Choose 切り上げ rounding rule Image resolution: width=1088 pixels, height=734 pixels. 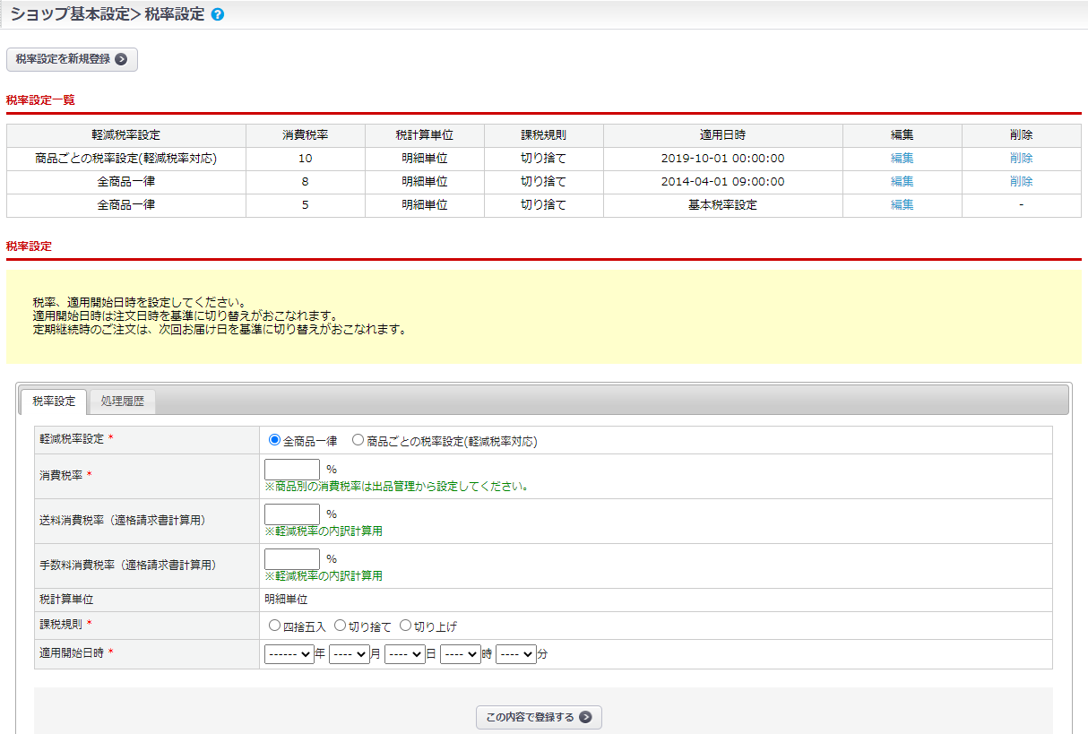pyautogui.click(x=405, y=626)
